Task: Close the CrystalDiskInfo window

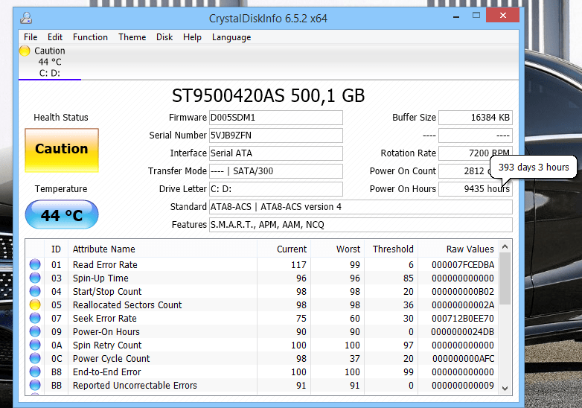Action: click(502, 15)
